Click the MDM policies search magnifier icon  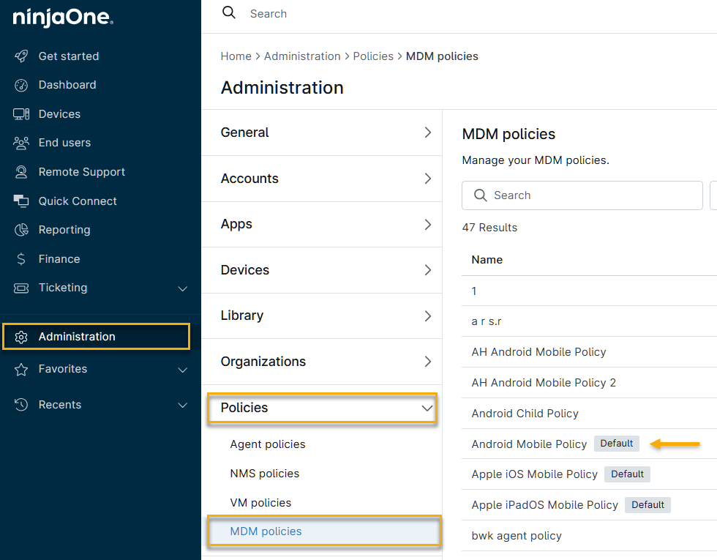(480, 195)
